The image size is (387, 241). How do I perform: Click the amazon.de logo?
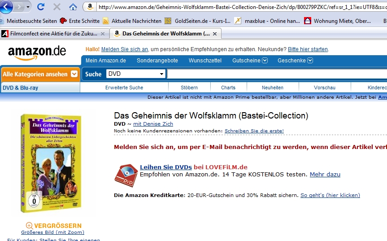point(37,53)
